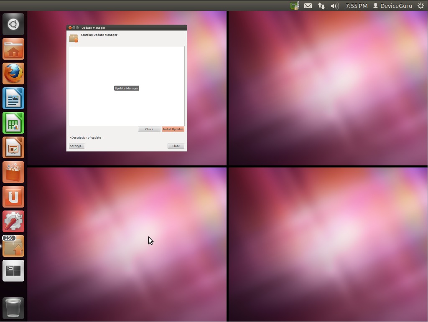Open the DeviceGuru user menu
Image resolution: width=428 pixels, height=322 pixels.
[x=392, y=6]
